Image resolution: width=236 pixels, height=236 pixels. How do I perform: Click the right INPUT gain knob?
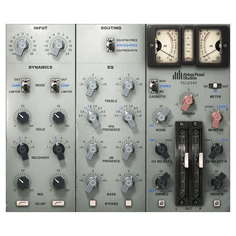pyautogui.click(x=58, y=46)
